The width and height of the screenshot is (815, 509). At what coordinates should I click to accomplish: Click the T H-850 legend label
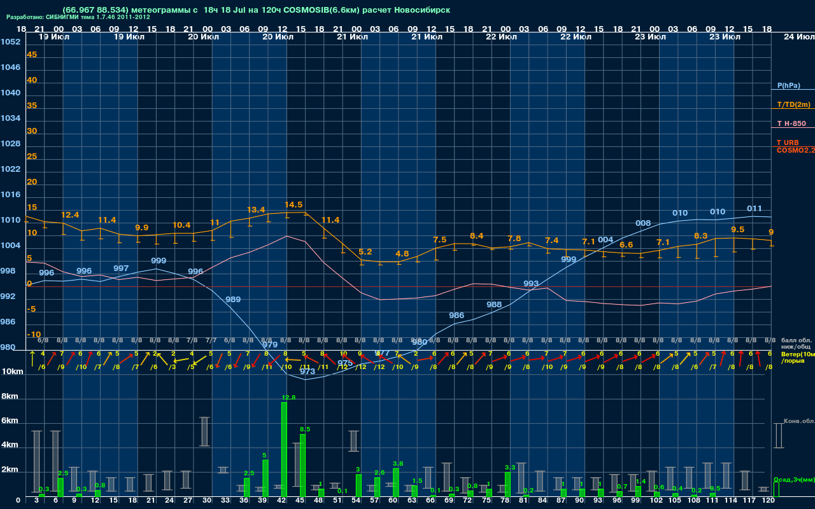(791, 123)
